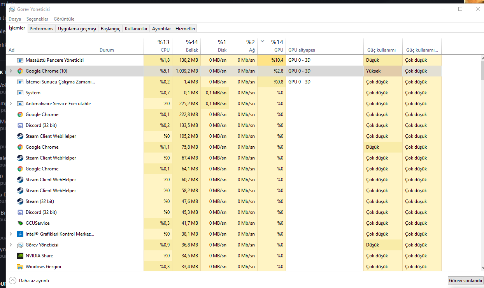Expand the Görev Yöneticisi process group
Image resolution: width=484 pixels, height=288 pixels.
pyautogui.click(x=11, y=245)
